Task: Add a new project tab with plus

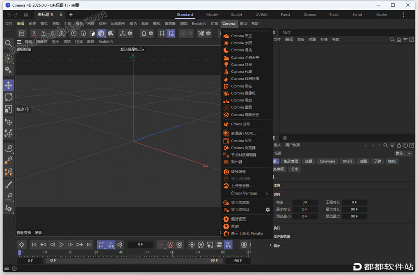Action: coord(71,15)
